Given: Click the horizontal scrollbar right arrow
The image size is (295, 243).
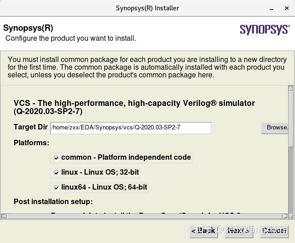Looking at the screenshot, I should 285,216.
